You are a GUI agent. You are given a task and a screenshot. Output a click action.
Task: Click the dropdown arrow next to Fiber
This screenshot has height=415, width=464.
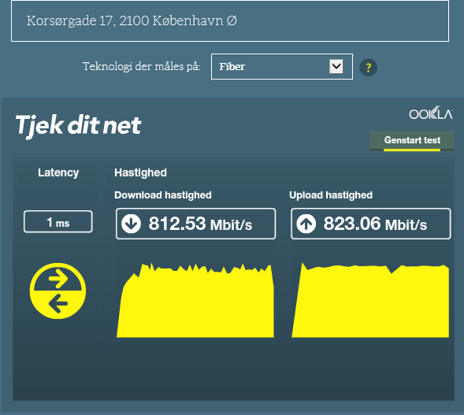pyautogui.click(x=336, y=67)
